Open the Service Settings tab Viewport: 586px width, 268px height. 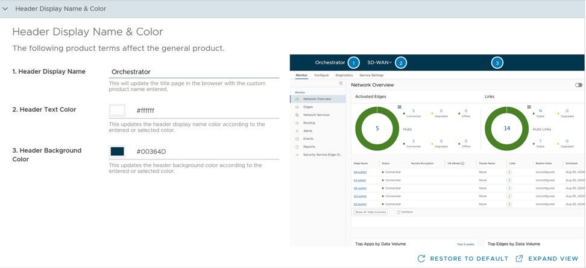371,75
